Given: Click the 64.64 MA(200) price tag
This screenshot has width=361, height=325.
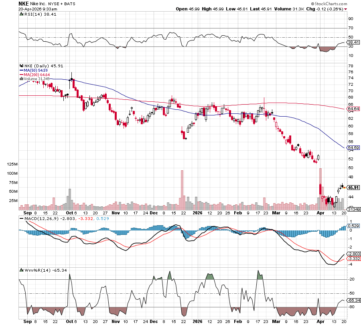Looking at the screenshot, I should tap(353, 109).
